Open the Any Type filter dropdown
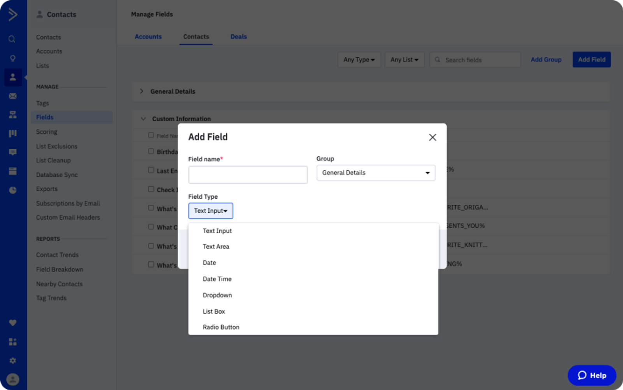The height and width of the screenshot is (390, 623). pos(359,60)
